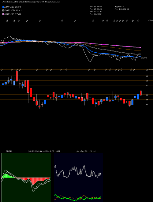The image size is (153, 202).
Task: Click the 57 price axis label
Action: tap(147, 85)
